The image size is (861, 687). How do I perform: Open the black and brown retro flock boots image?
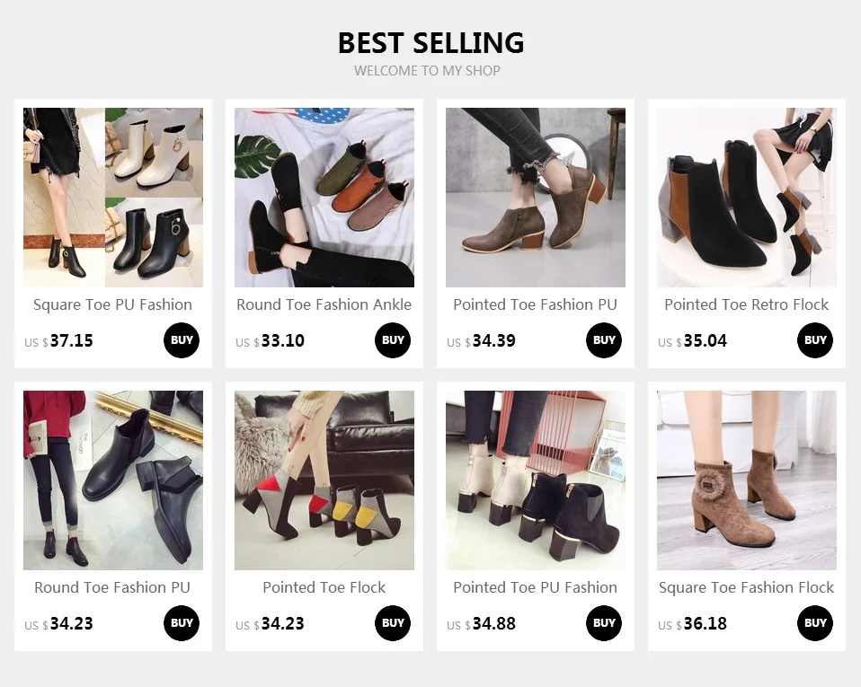coord(747,198)
